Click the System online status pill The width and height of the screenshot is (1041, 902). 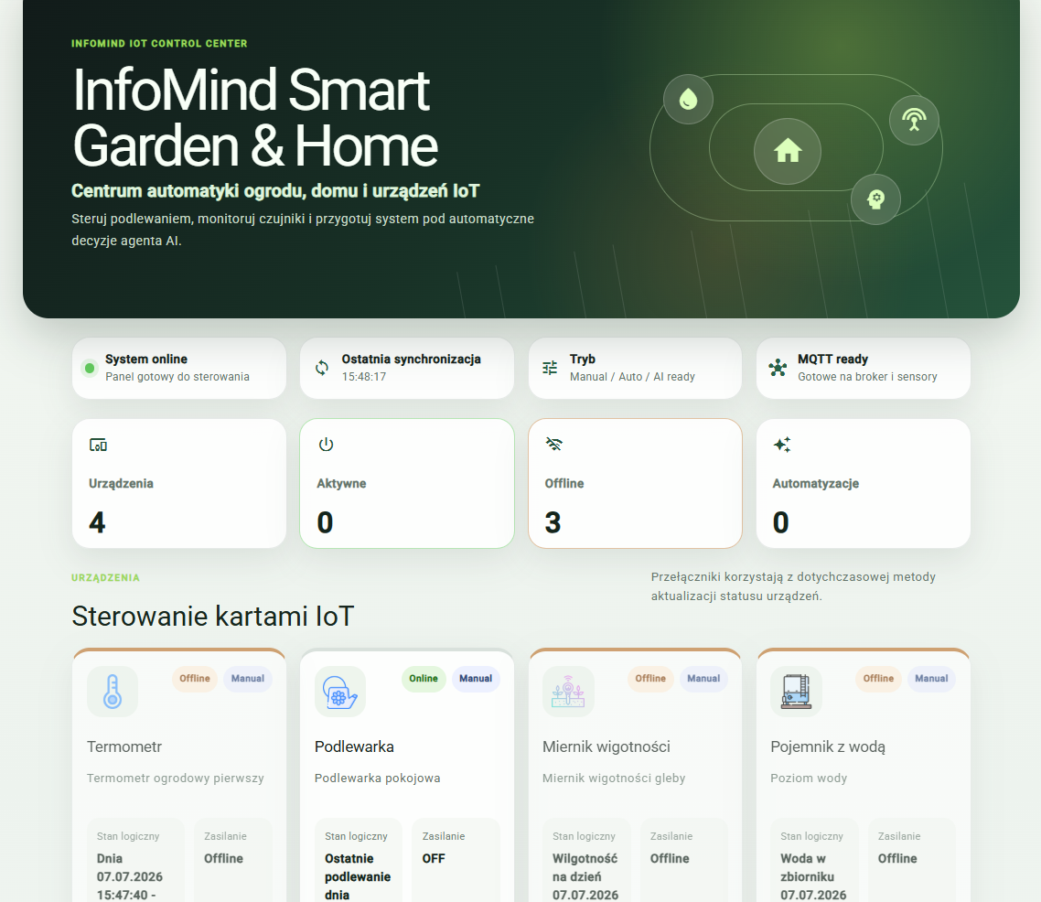tap(179, 369)
